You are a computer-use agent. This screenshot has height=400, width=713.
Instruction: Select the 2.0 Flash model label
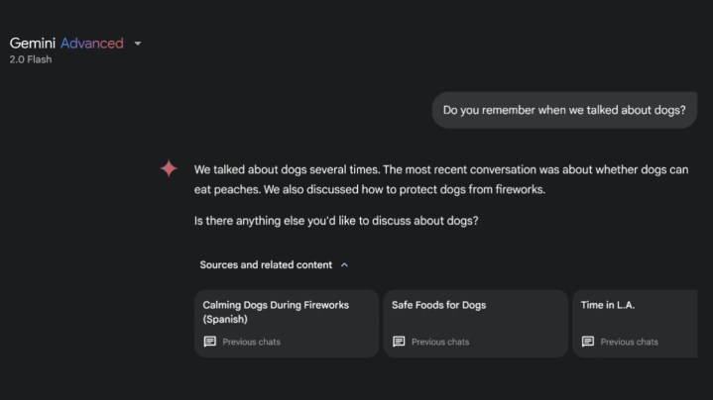pyautogui.click(x=31, y=59)
